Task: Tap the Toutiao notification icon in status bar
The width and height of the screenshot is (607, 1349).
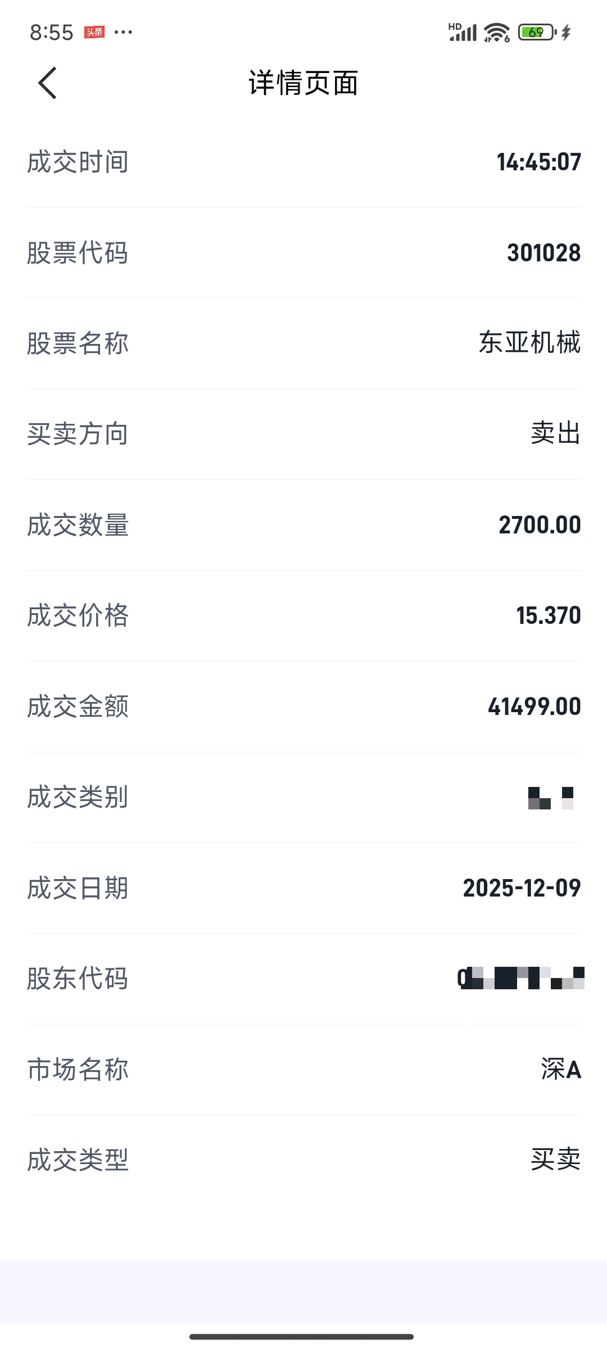Action: (94, 32)
